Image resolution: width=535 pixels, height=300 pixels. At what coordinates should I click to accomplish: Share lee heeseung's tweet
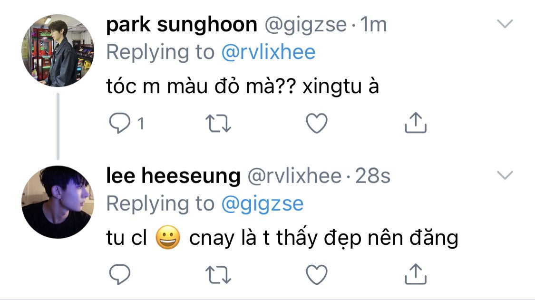click(415, 273)
